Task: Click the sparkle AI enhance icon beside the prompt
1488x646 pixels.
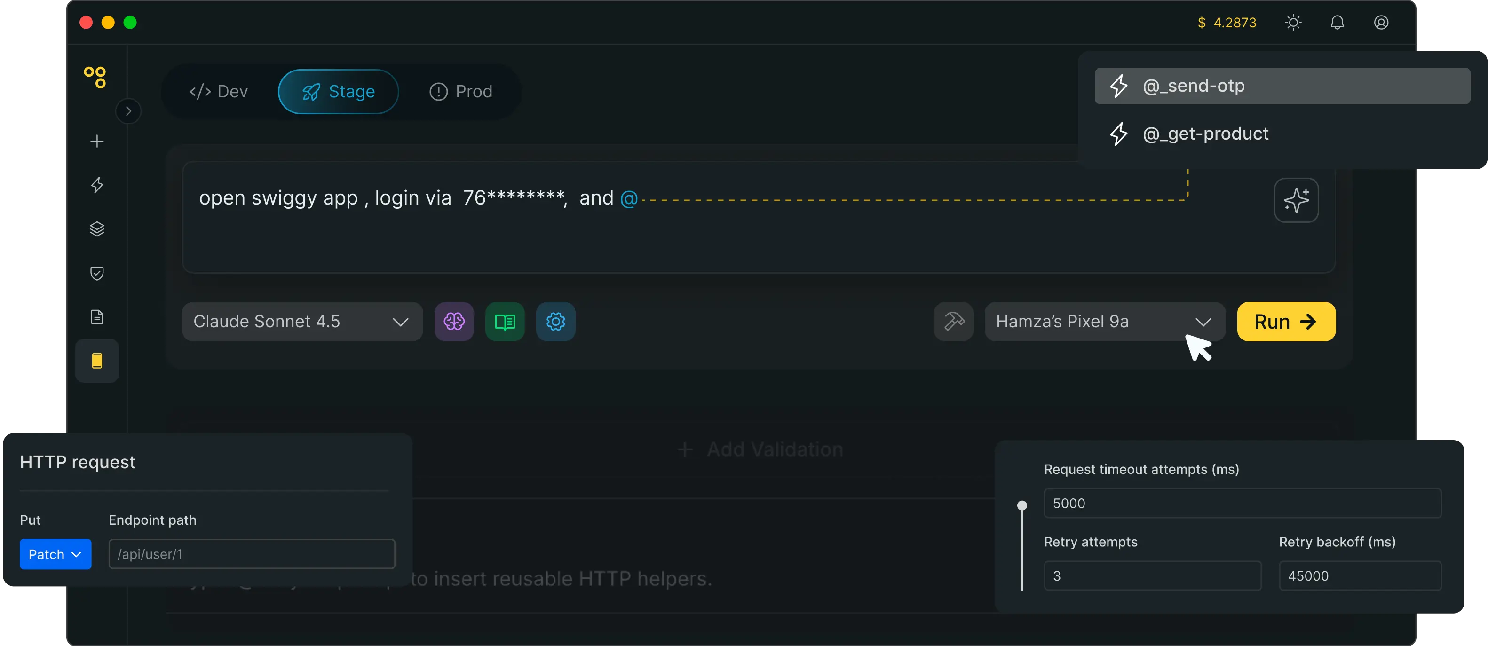Action: (x=1297, y=200)
